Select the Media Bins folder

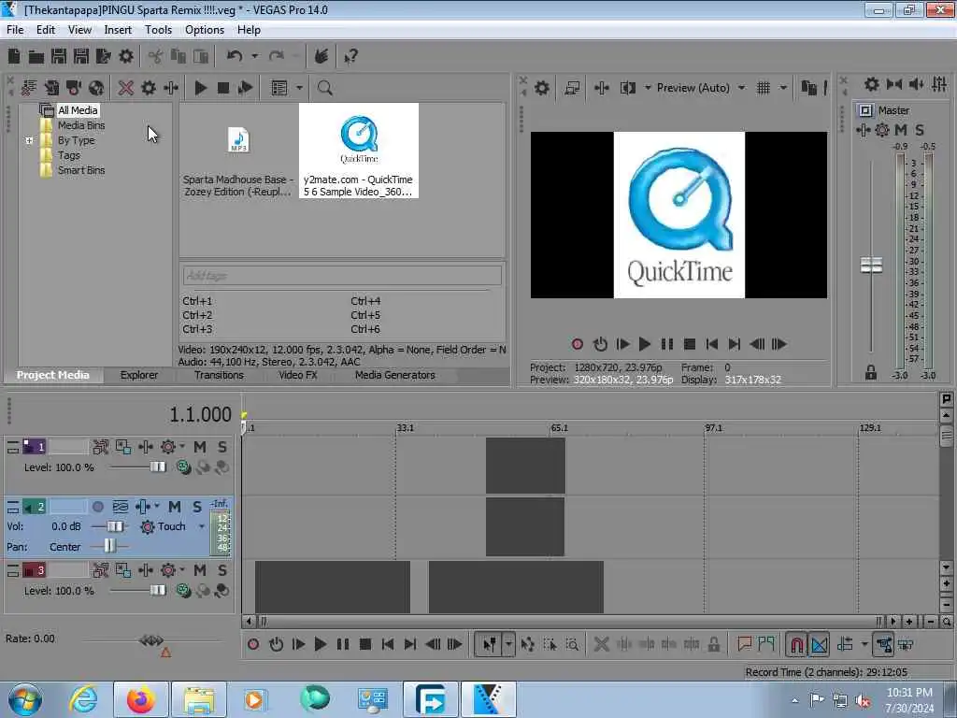coord(81,125)
